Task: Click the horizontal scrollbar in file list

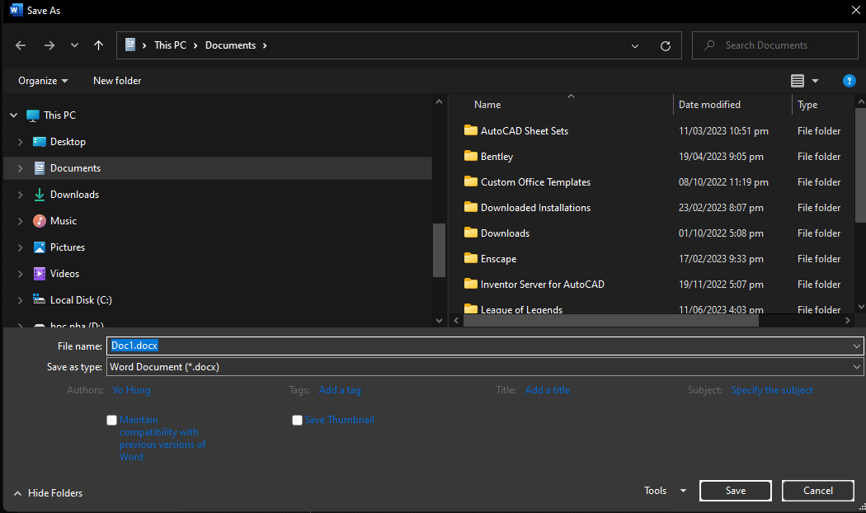Action: click(610, 321)
